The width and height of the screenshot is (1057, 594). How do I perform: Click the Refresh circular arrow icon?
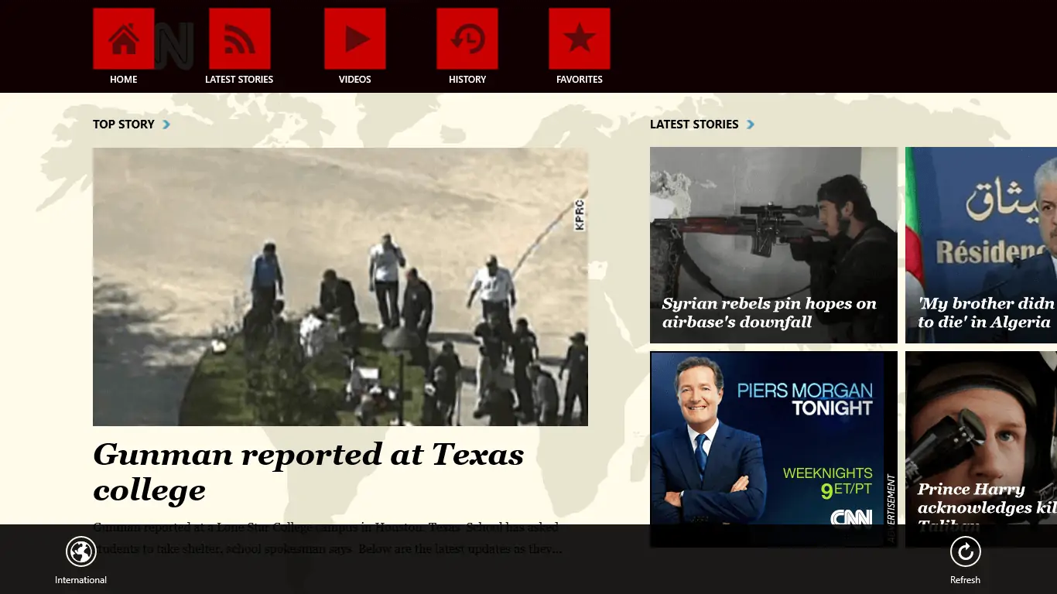tap(965, 551)
